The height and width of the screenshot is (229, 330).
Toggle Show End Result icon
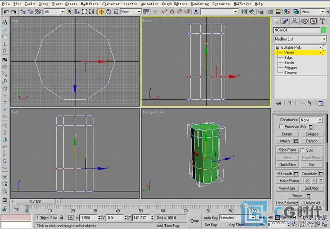(x=290, y=103)
